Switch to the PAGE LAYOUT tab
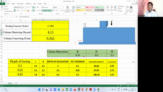This screenshot has width=163, height=92. tap(20, 4)
